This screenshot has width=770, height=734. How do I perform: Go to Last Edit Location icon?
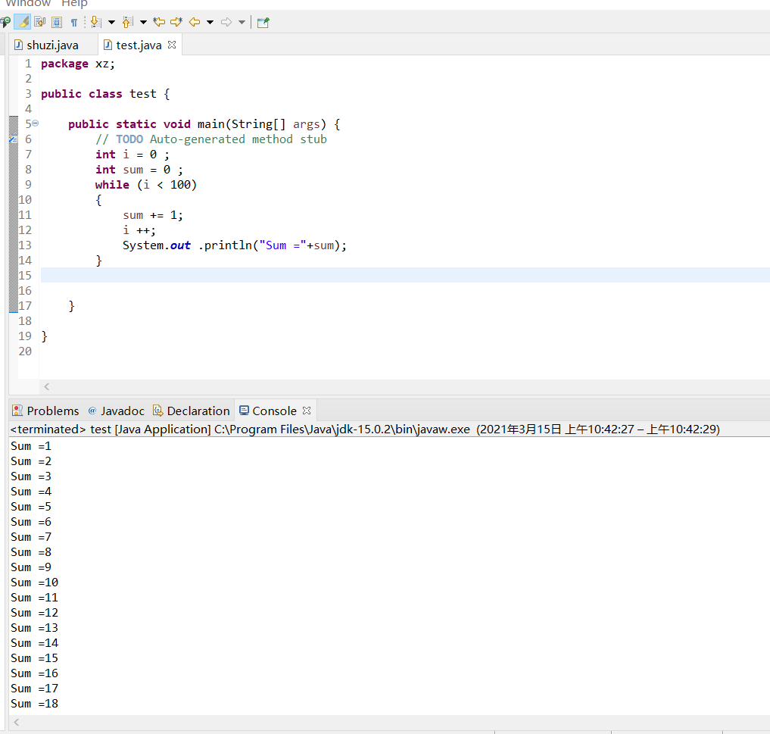click(158, 22)
